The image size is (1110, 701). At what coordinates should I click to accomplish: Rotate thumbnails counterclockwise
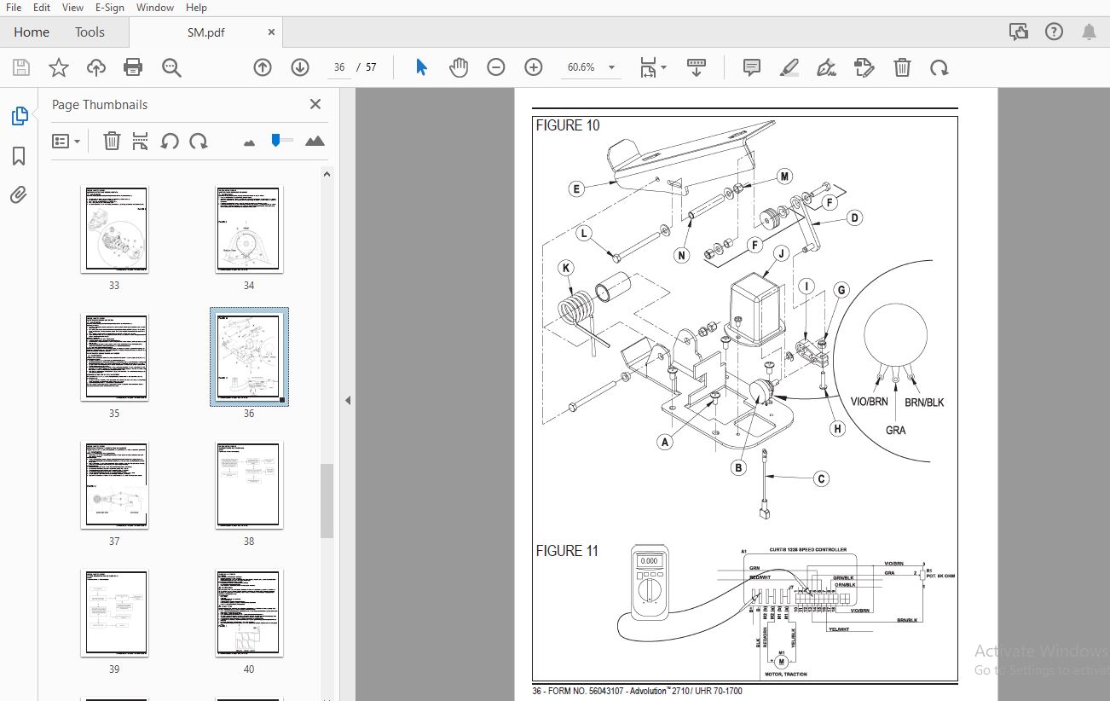pyautogui.click(x=170, y=141)
